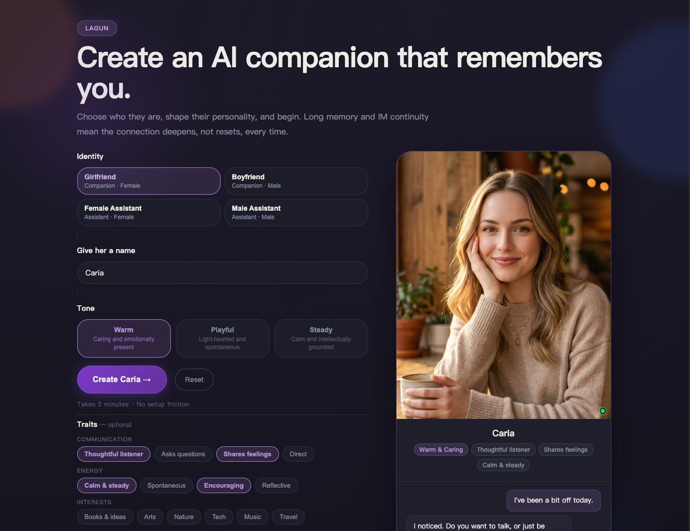
Task: Click the Reset button
Action: click(194, 380)
